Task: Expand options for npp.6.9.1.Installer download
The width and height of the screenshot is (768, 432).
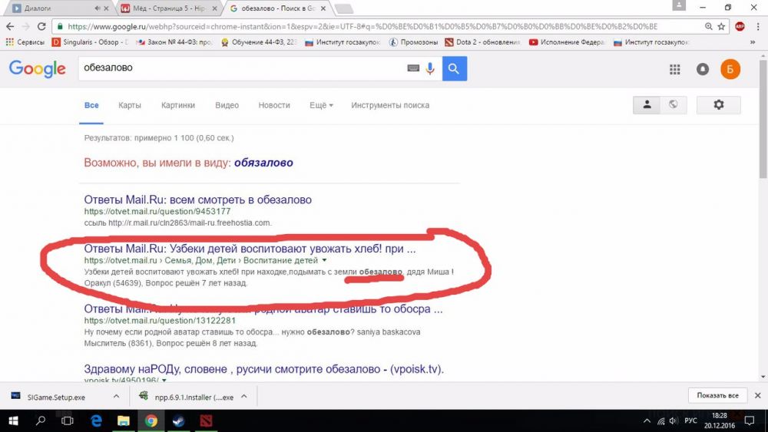Action: click(244, 397)
